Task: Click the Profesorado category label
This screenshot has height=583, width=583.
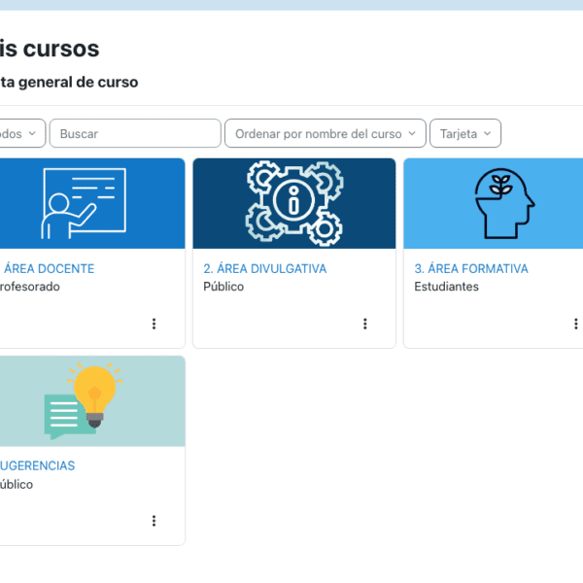Action: [29, 287]
